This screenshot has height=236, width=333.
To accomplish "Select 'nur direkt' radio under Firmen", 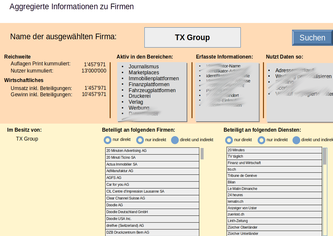I will [108, 140].
